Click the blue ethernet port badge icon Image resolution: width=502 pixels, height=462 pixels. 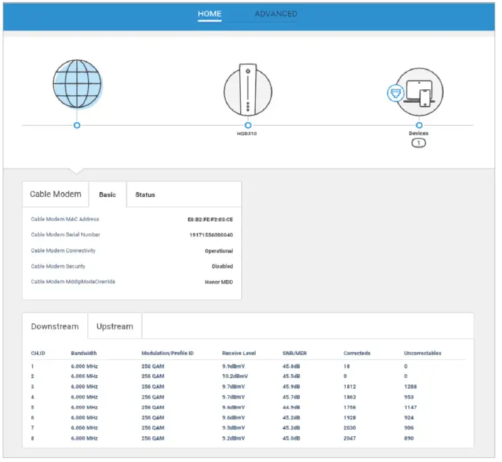396,93
